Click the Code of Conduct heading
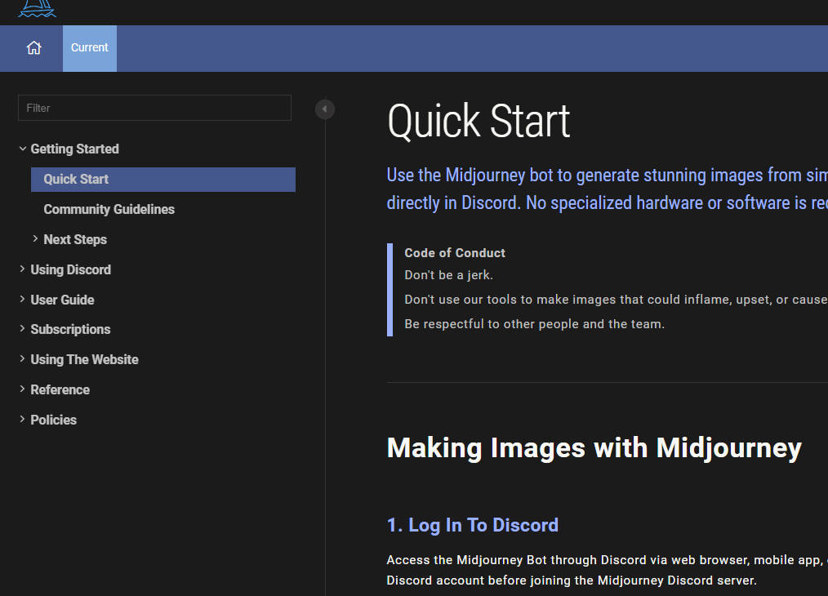The image size is (828, 596). pyautogui.click(x=455, y=253)
